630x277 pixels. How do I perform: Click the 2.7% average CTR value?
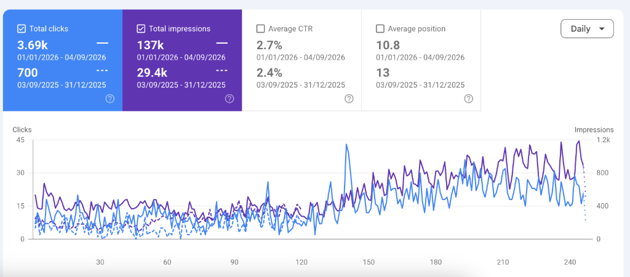pos(269,44)
